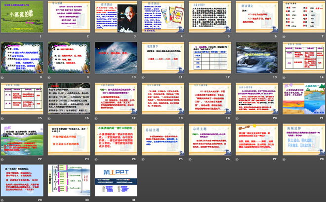The height and width of the screenshot is (202, 326).
Task: Select final slide 31 '第1PPT'
Action: coord(116,180)
